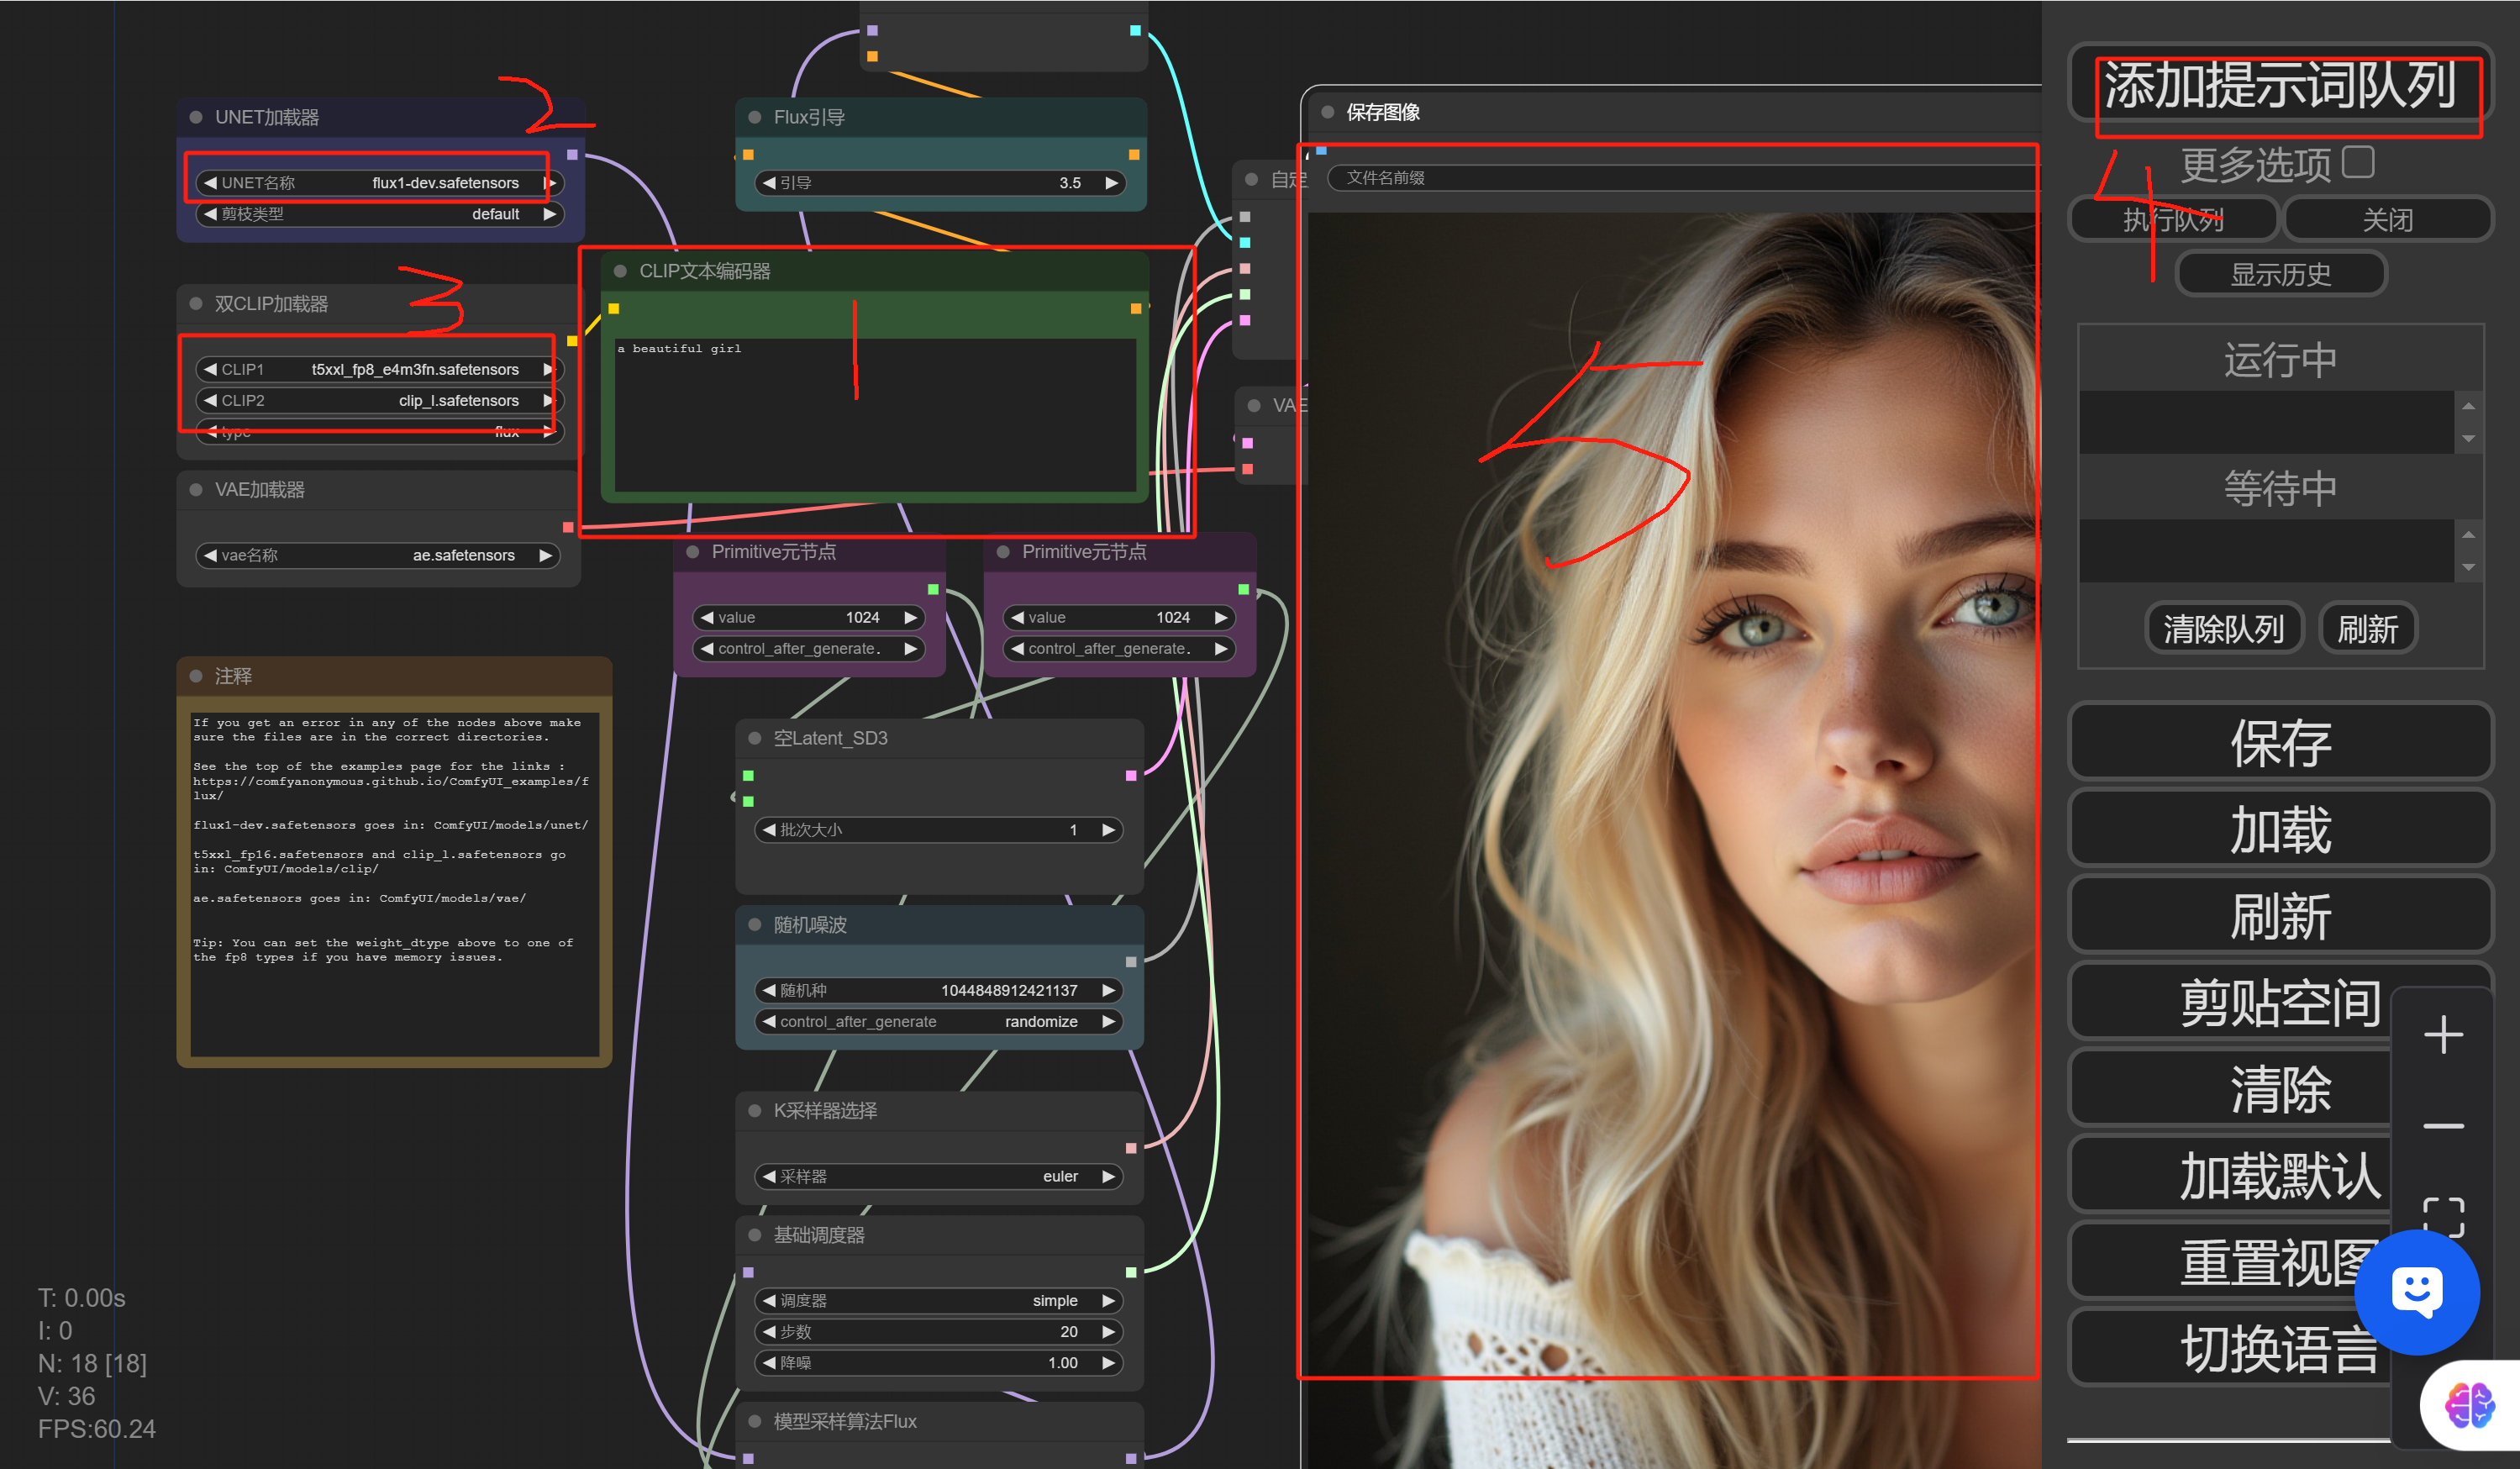Screen dimensions: 2520x1469
Task: Click the increase arrow on 引导 value
Action: pyautogui.click(x=1111, y=183)
